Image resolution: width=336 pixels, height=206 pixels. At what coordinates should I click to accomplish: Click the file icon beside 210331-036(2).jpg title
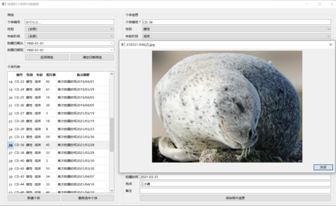tap(123, 44)
